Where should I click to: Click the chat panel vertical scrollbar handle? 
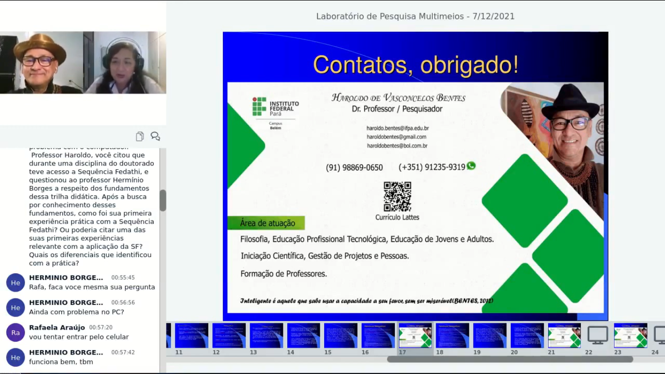tap(163, 200)
